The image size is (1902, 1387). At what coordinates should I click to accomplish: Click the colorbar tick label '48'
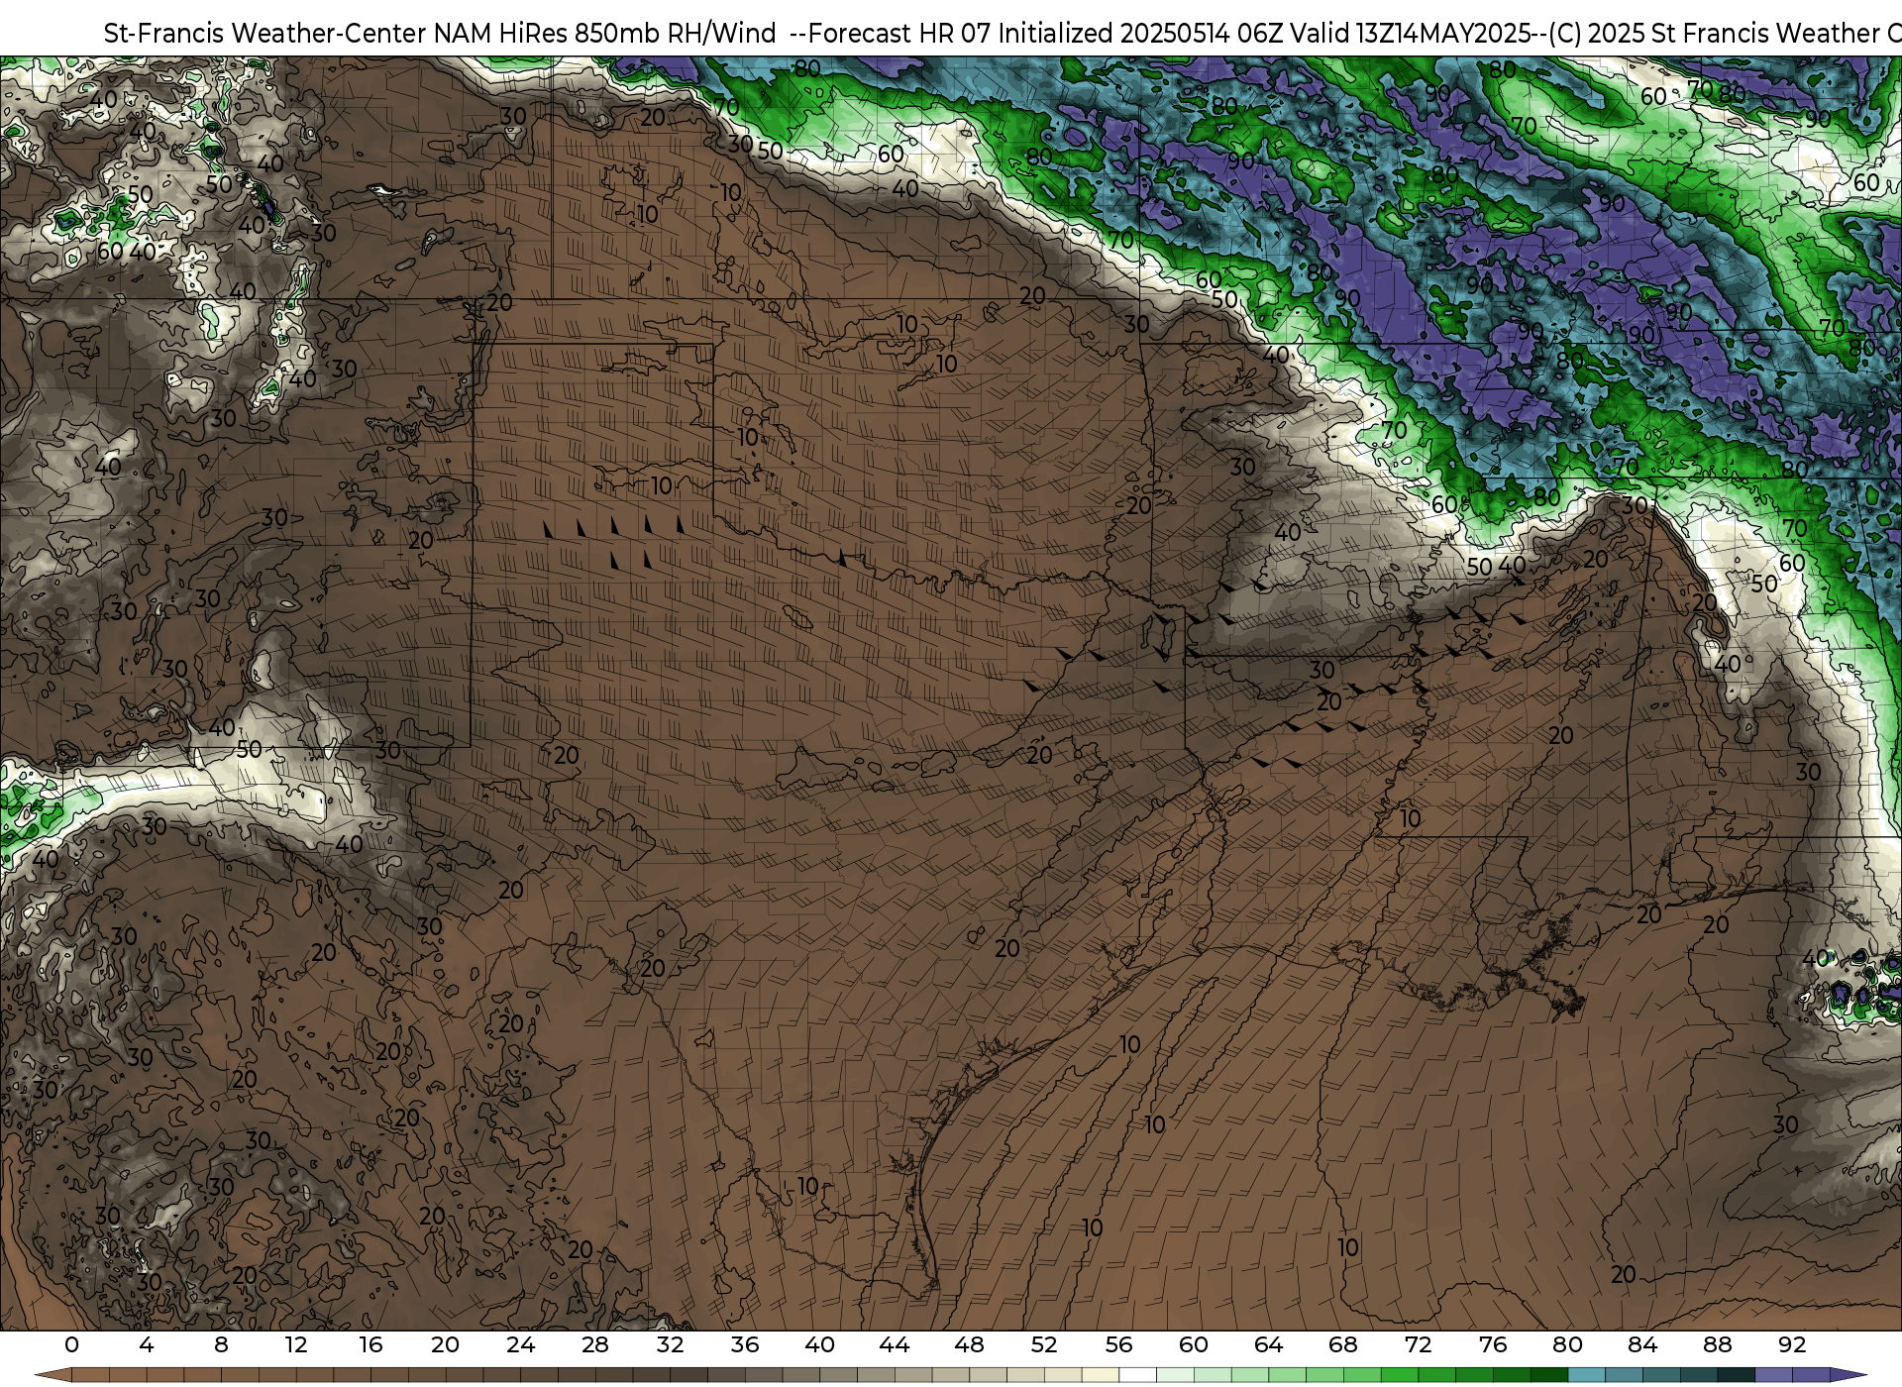969,1344
